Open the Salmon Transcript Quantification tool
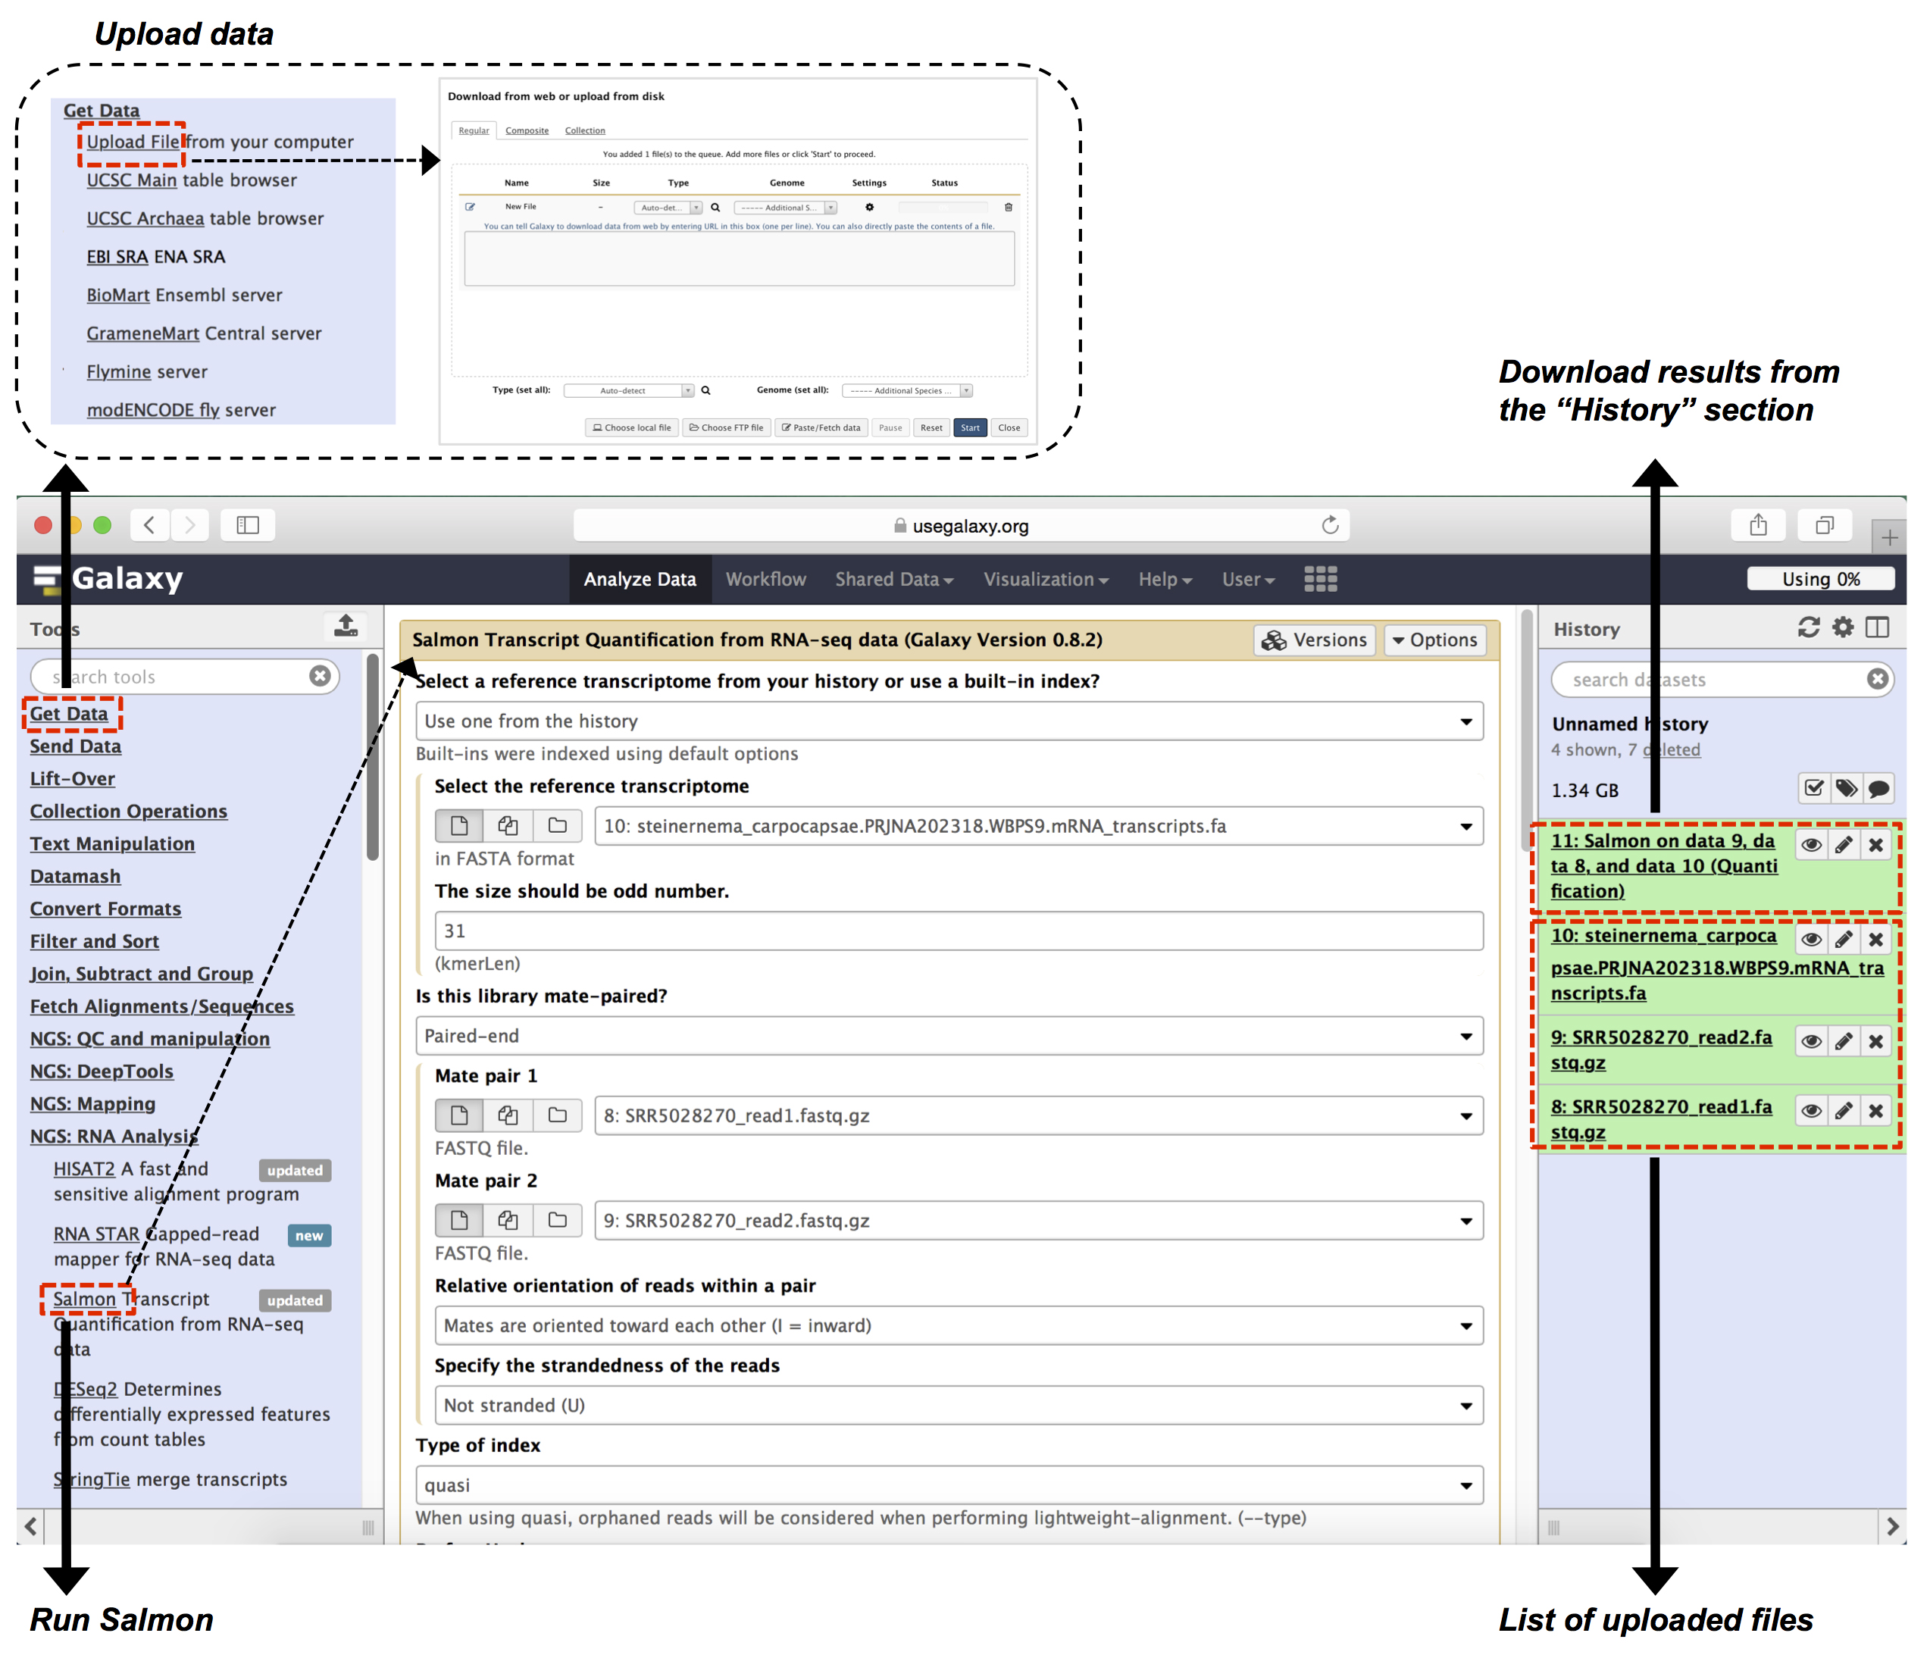 [x=85, y=1298]
